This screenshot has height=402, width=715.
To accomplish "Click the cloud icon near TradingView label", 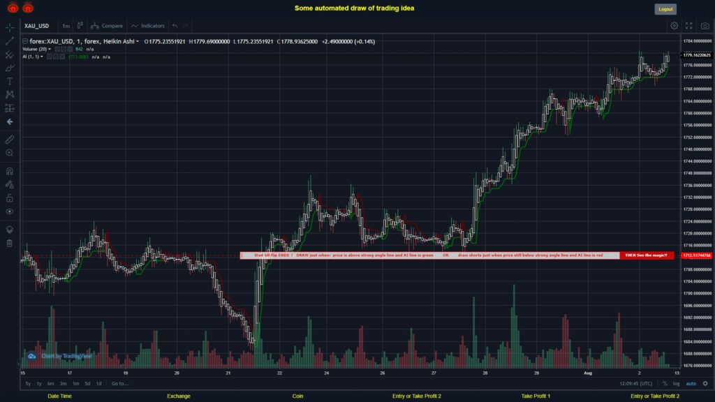I will (32, 356).
